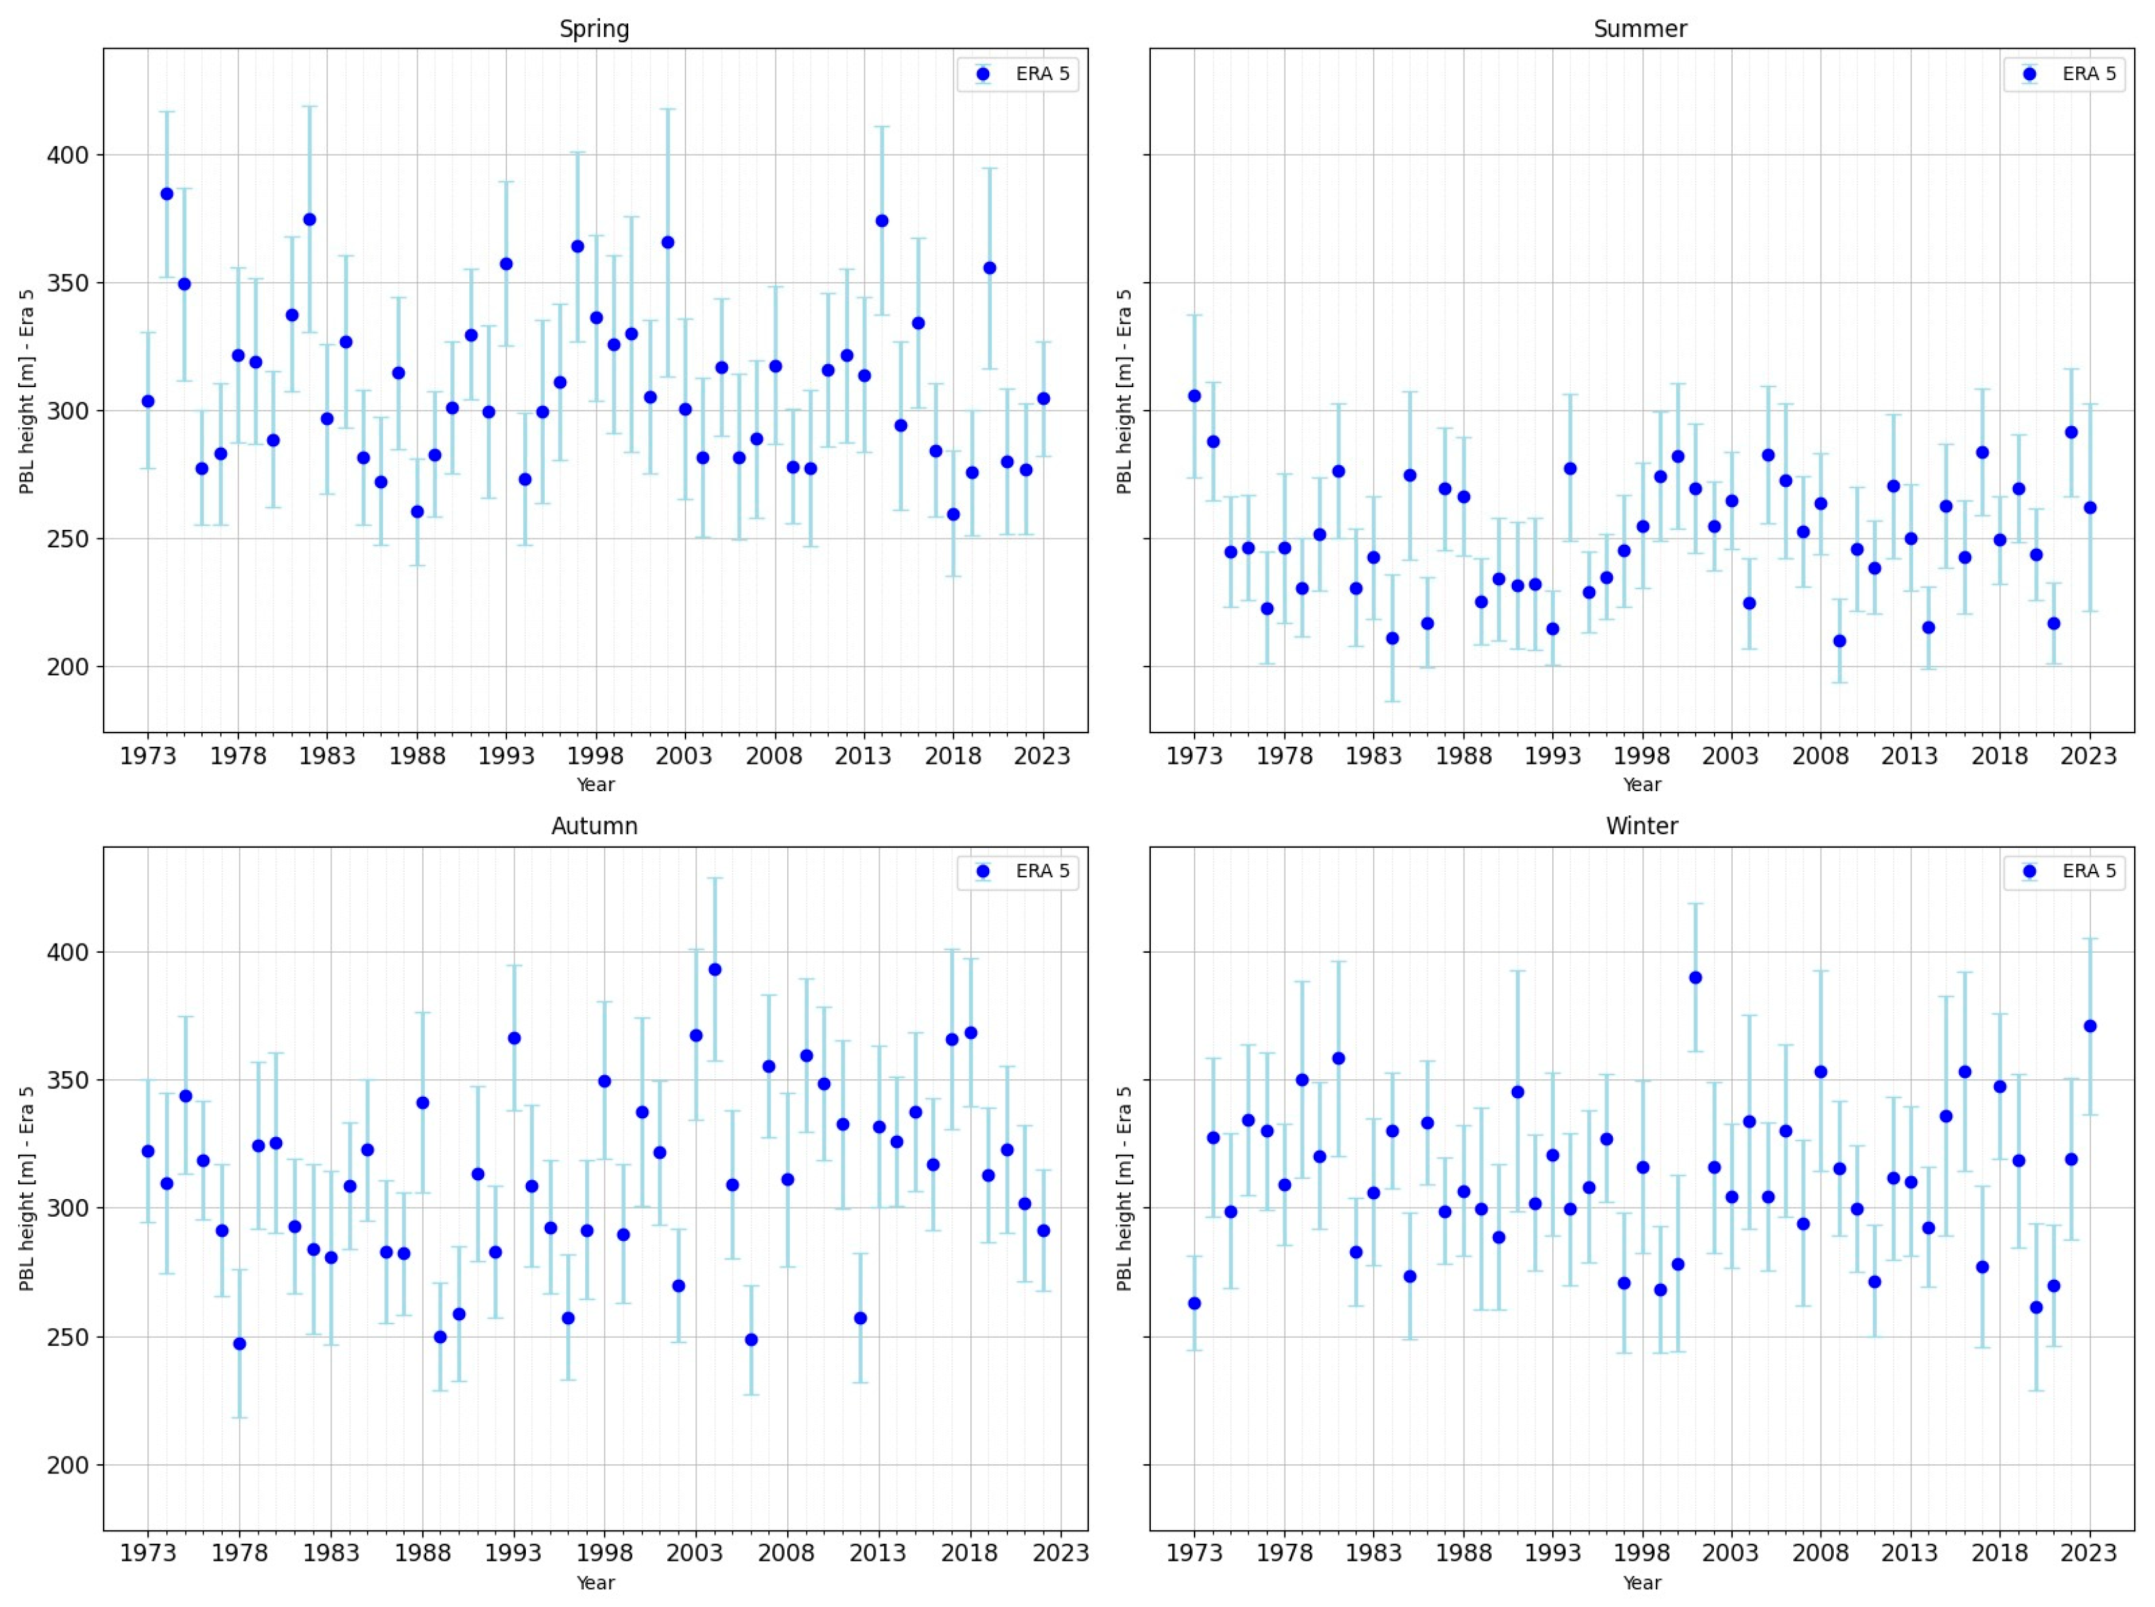Click the 2023 data point in Winter plot
Image resolution: width=2155 pixels, height=1607 pixels.
(x=2090, y=1026)
